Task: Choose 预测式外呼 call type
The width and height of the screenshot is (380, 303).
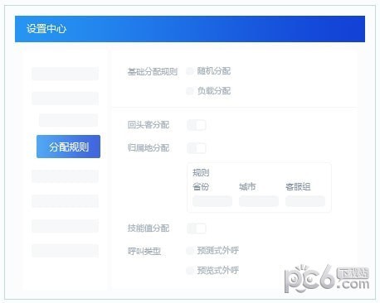Action: [190, 251]
